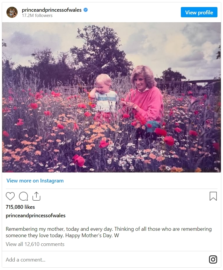
Task: View all 12,610 comments
Action: (x=35, y=244)
